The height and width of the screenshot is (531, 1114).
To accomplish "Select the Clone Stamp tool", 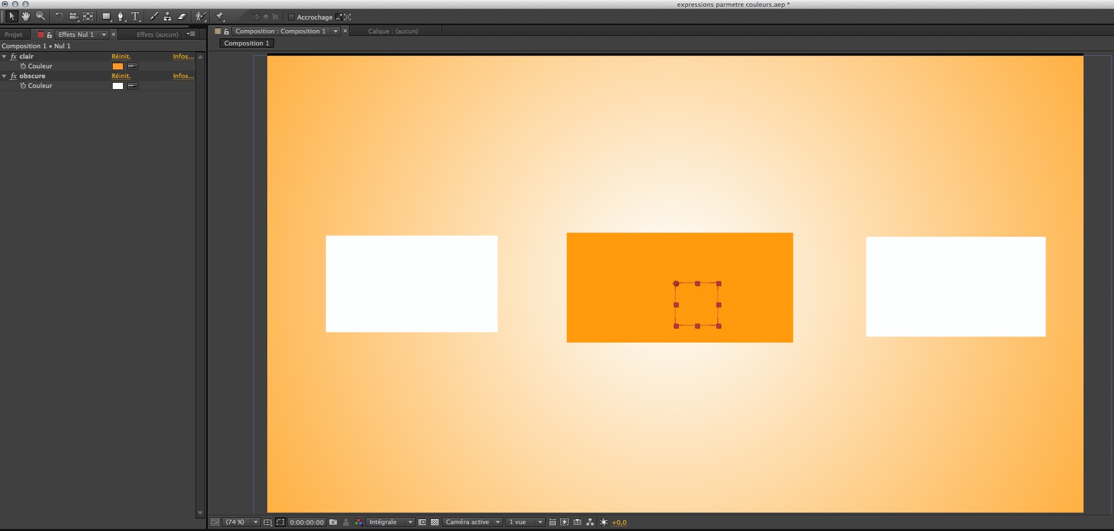I will click(x=167, y=17).
